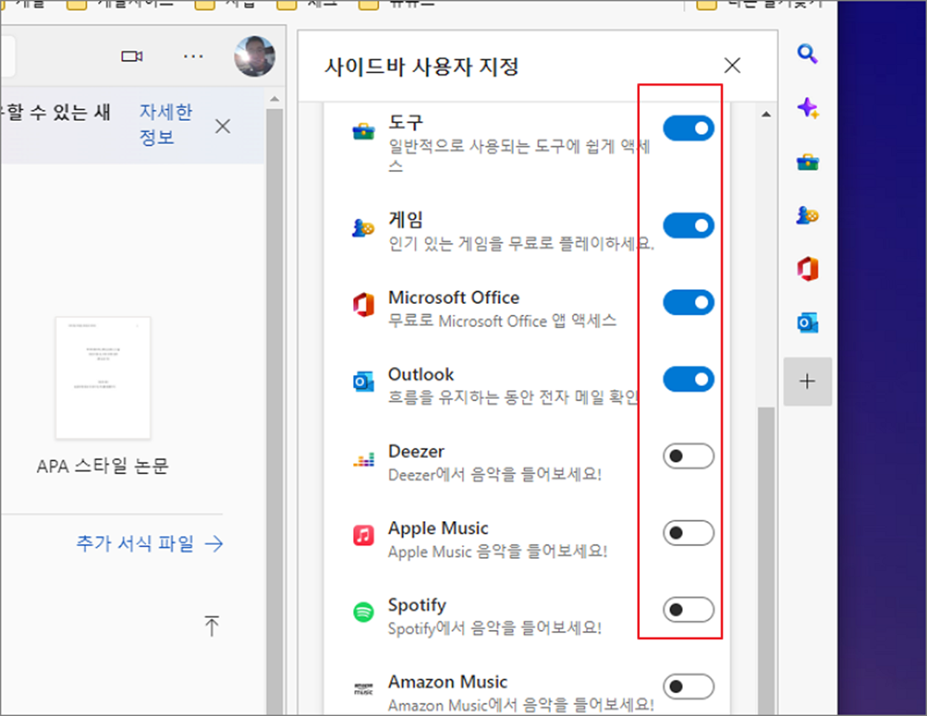Click the sidebar panel scrollbar up arrow
The width and height of the screenshot is (927, 716).
[766, 114]
